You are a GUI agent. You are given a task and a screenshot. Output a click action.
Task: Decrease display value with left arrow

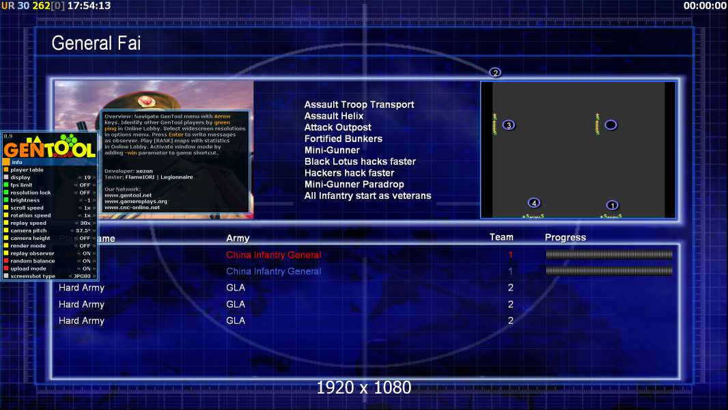click(x=80, y=178)
